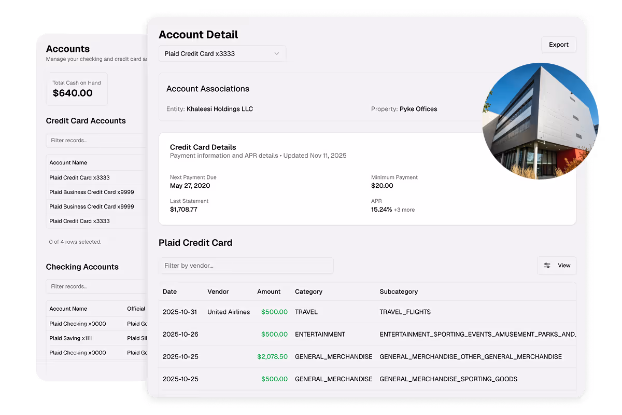Click the circular Pyke Offices building photo
This screenshot has width=622, height=415.
(x=540, y=121)
